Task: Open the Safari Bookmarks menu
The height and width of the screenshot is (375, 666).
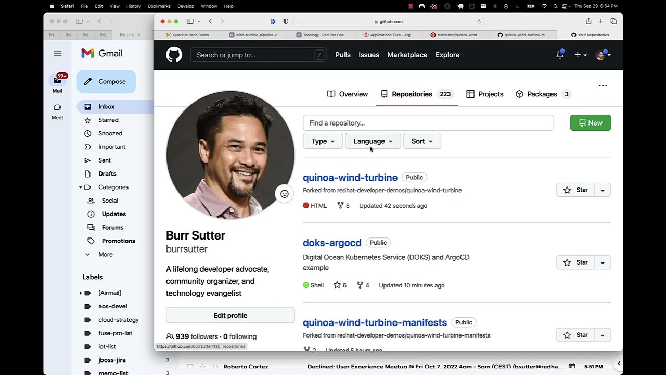Action: tap(159, 6)
